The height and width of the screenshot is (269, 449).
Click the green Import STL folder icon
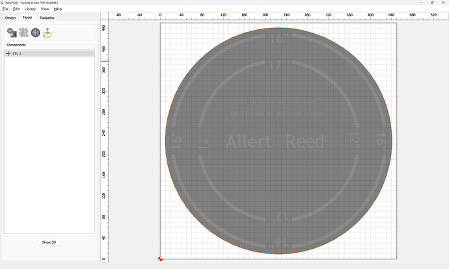48,33
